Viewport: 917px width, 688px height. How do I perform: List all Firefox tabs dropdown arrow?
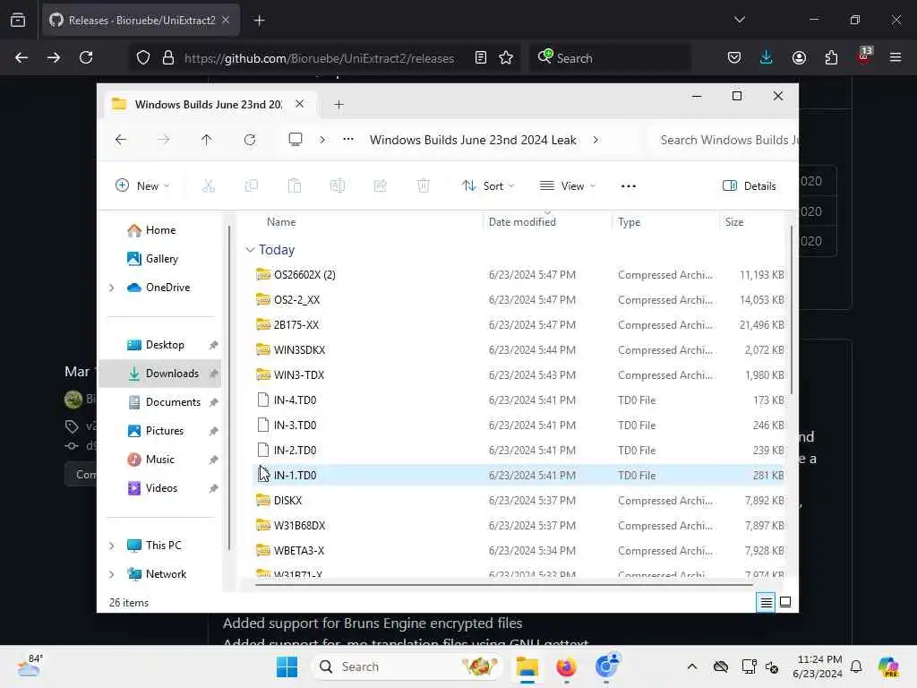coord(739,20)
